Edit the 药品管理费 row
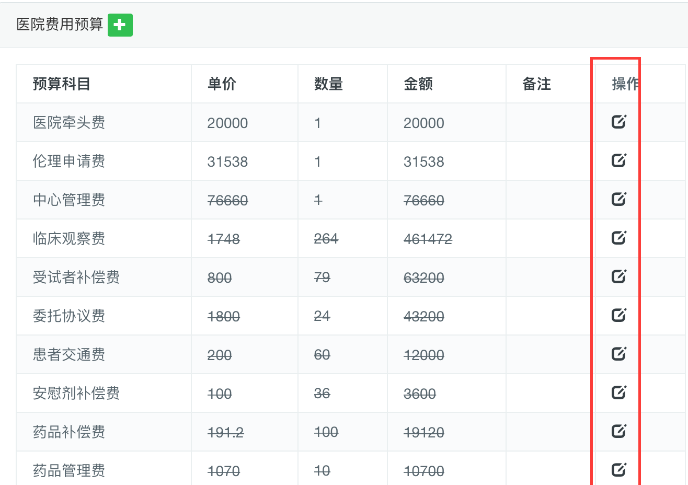Image resolution: width=688 pixels, height=485 pixels. tap(619, 469)
